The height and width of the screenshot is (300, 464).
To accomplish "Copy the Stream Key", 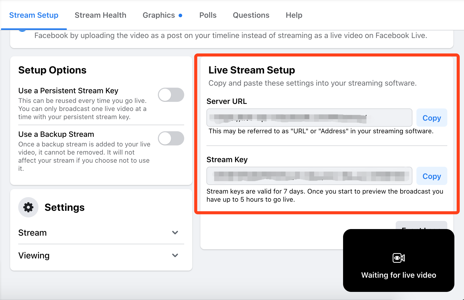I will click(x=432, y=176).
